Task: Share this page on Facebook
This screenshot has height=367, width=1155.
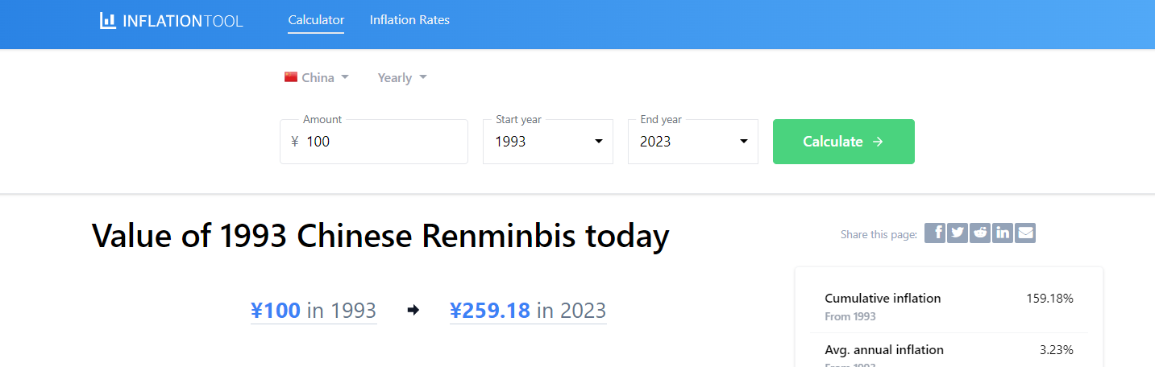Action: pyautogui.click(x=934, y=233)
